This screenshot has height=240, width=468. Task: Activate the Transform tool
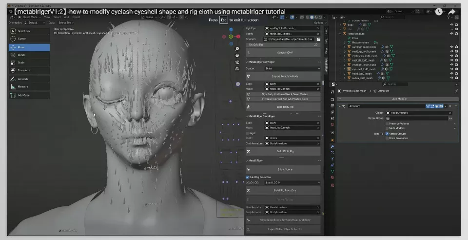[x=29, y=70]
